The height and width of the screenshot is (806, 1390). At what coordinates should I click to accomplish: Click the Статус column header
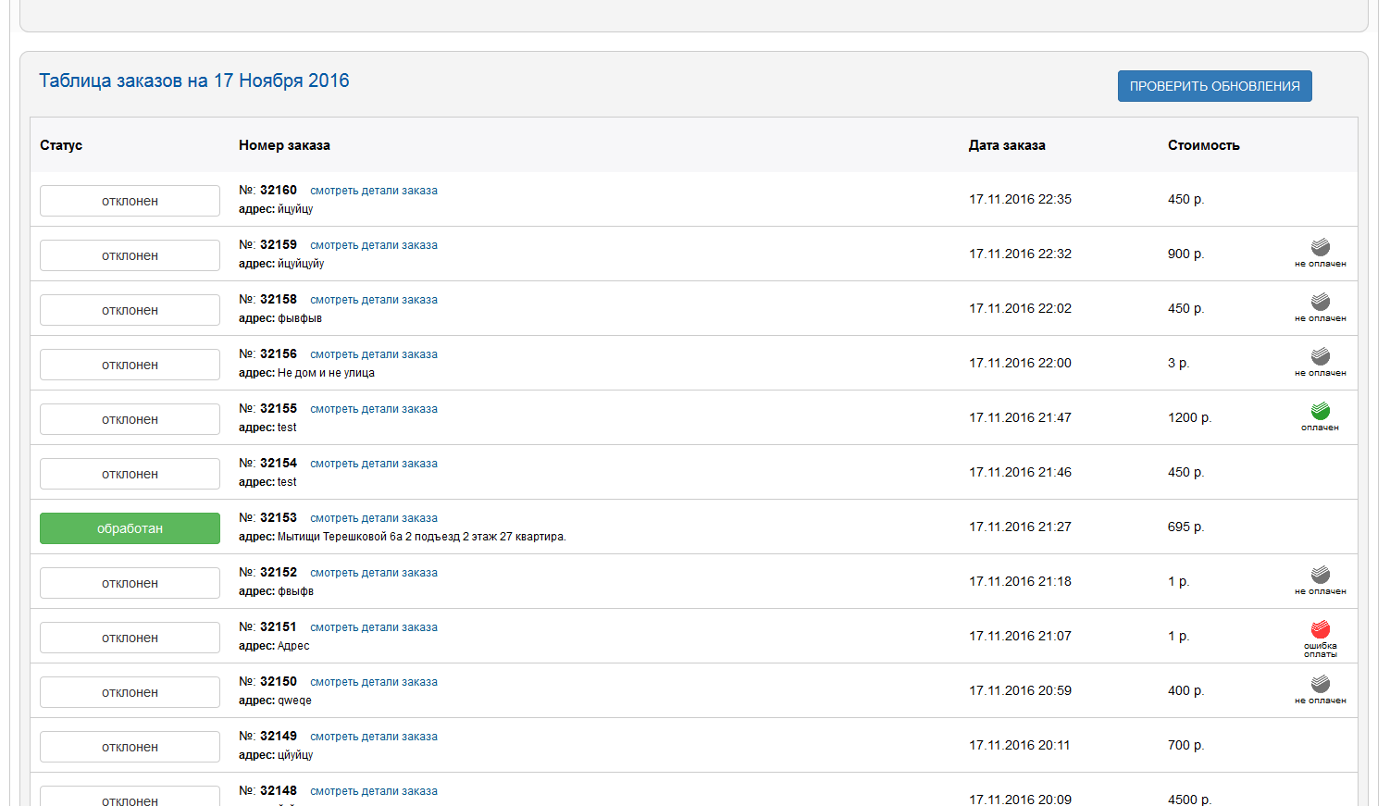(x=61, y=145)
